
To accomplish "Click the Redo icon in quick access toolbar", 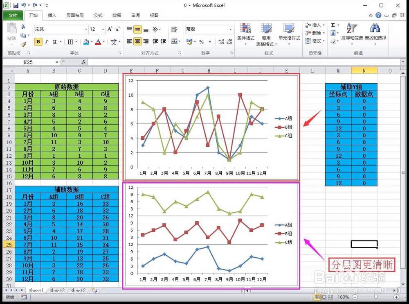I will (35, 5).
